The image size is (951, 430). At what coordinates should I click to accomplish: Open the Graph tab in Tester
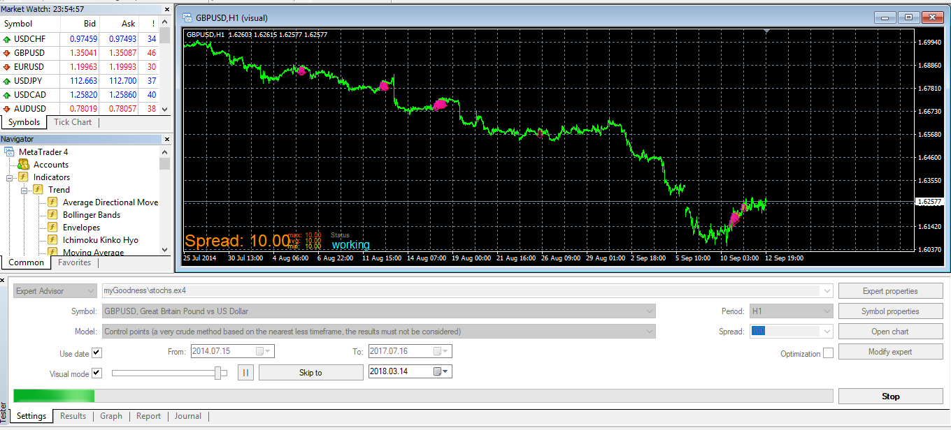111,416
